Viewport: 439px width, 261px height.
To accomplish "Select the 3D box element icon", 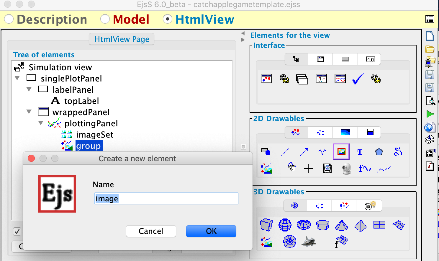I will click(x=266, y=225).
